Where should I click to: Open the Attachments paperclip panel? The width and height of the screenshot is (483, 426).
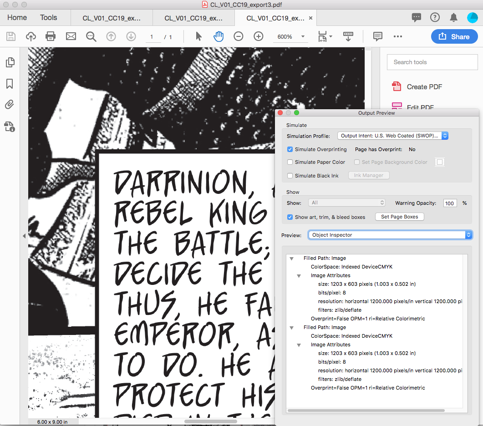[10, 105]
